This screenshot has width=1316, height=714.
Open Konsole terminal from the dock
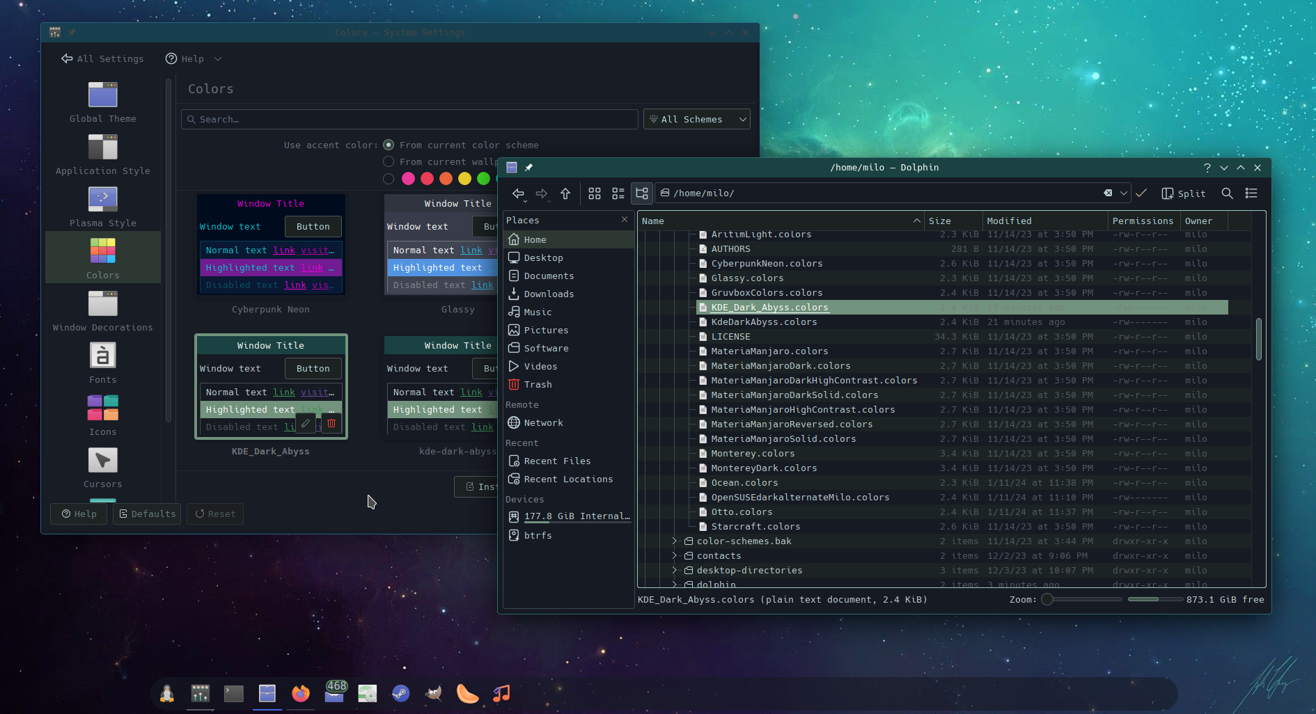pyautogui.click(x=234, y=693)
